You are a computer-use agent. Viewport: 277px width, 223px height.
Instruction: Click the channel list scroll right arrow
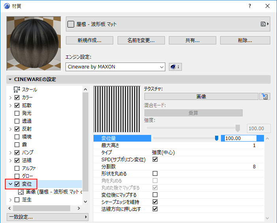79,208
